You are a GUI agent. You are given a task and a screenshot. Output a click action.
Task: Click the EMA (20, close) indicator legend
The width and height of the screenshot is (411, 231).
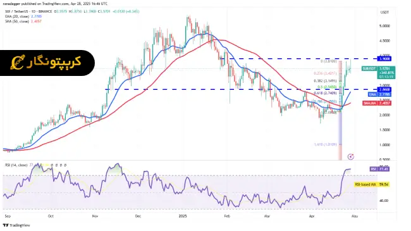click(x=23, y=16)
